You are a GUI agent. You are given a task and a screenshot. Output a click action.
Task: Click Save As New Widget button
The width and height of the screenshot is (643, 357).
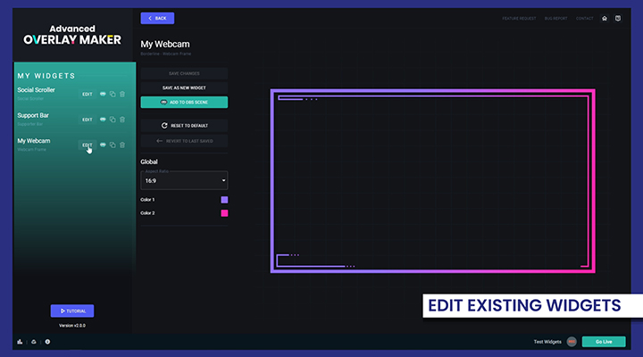[x=184, y=88]
